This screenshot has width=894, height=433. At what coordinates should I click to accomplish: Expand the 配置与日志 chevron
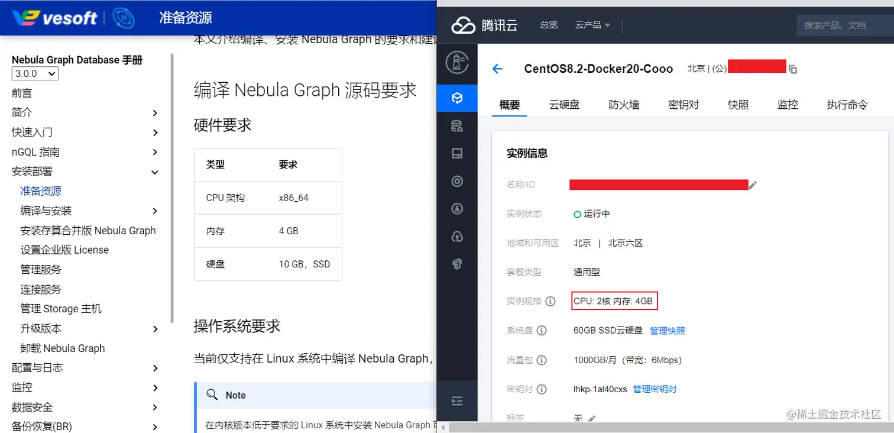(155, 368)
